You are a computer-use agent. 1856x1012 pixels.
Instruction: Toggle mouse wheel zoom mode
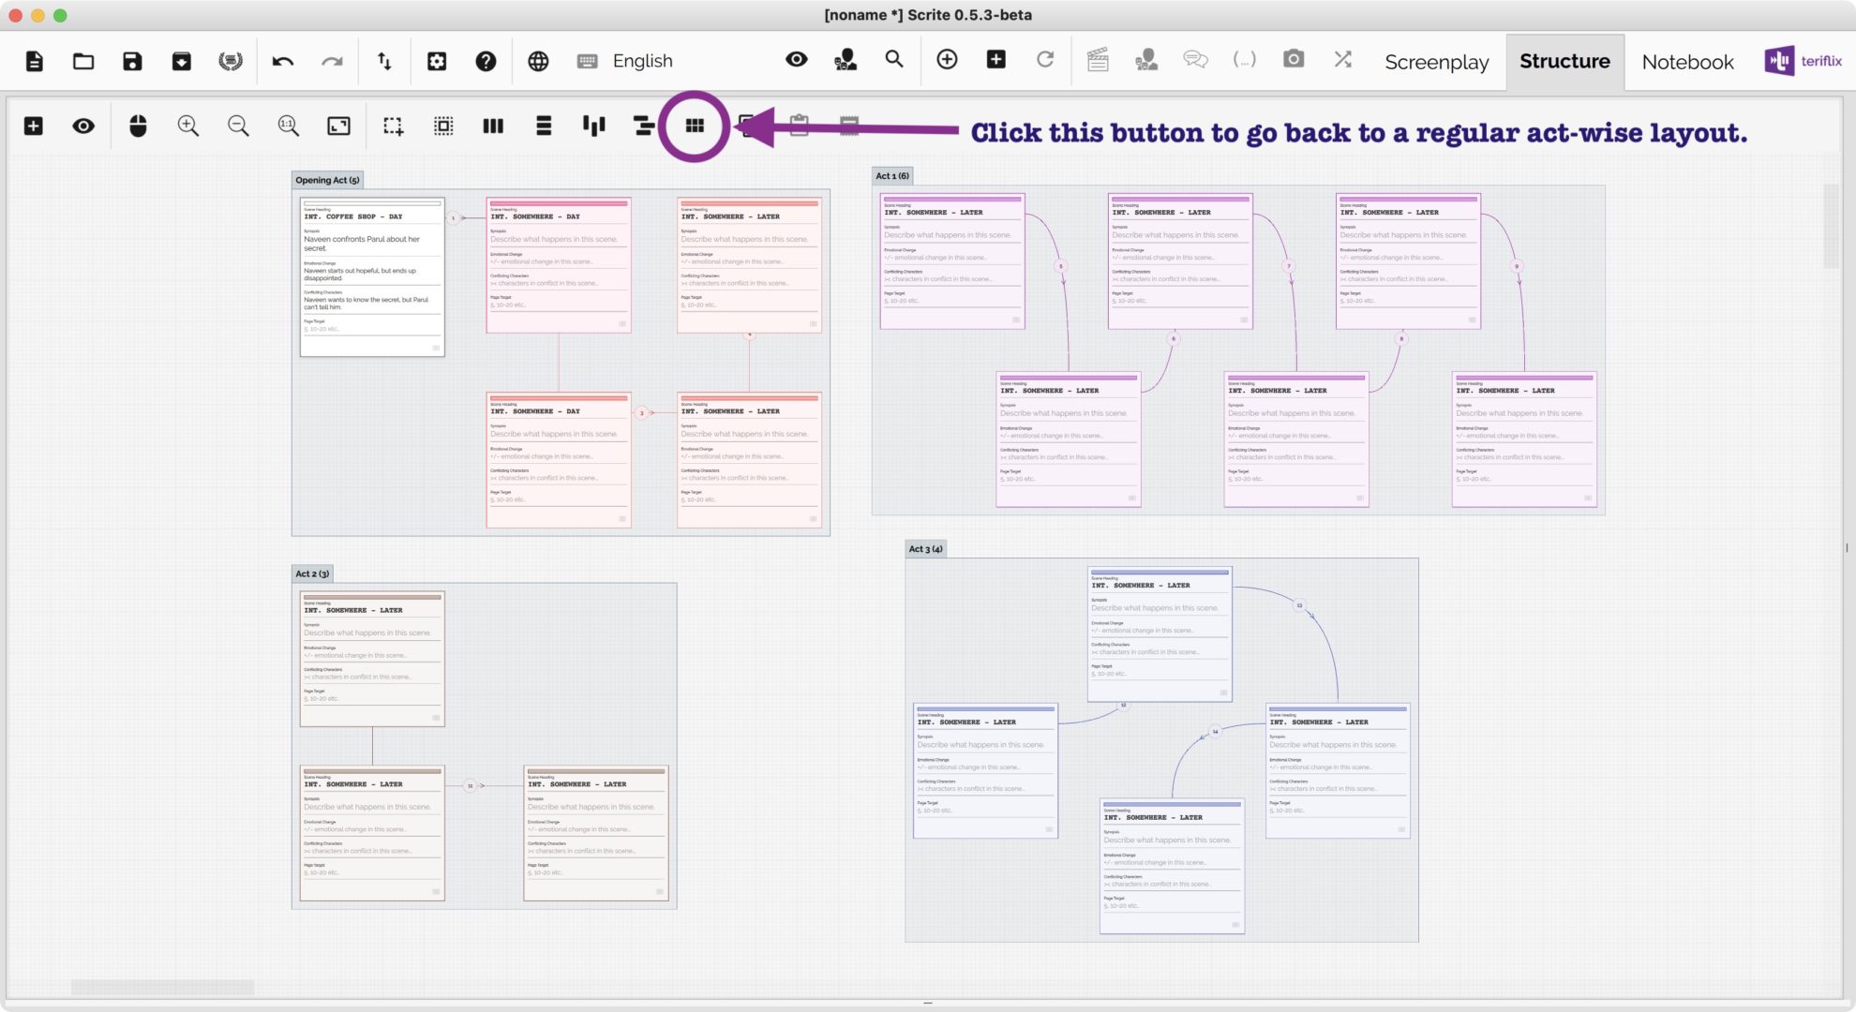[x=138, y=126]
